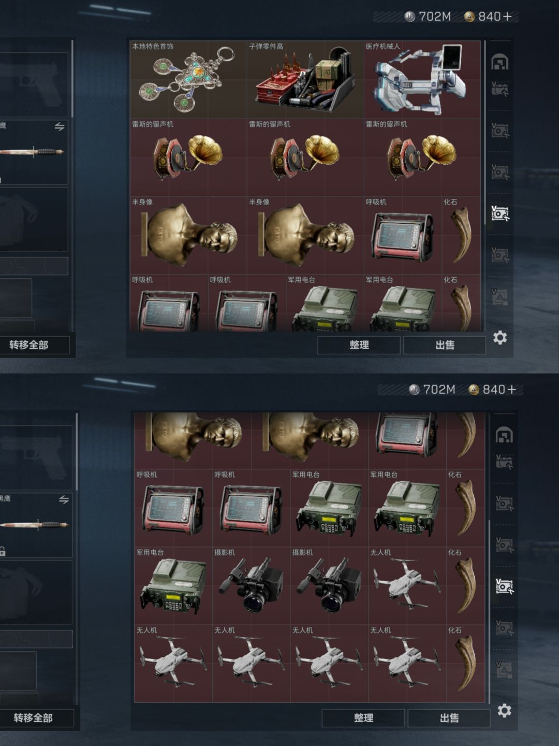Image resolution: width=559 pixels, height=746 pixels.
Task: Select the first 摄影机 camera item
Action: click(x=251, y=585)
